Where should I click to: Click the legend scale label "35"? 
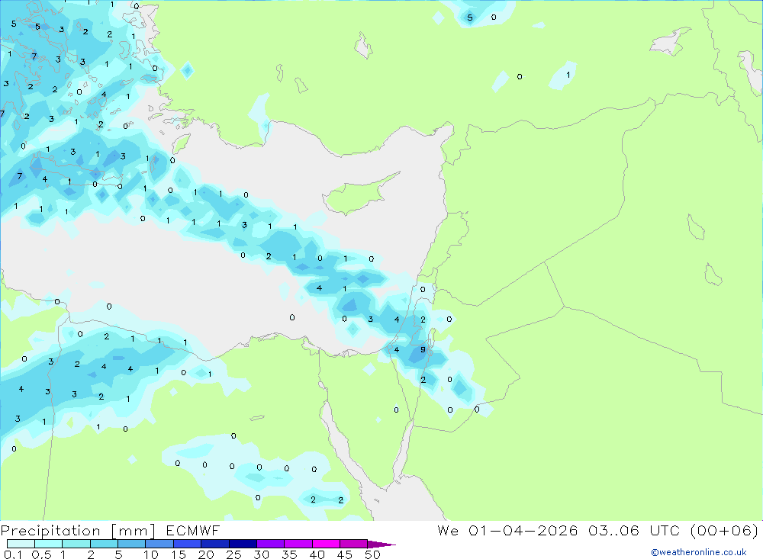(289, 554)
